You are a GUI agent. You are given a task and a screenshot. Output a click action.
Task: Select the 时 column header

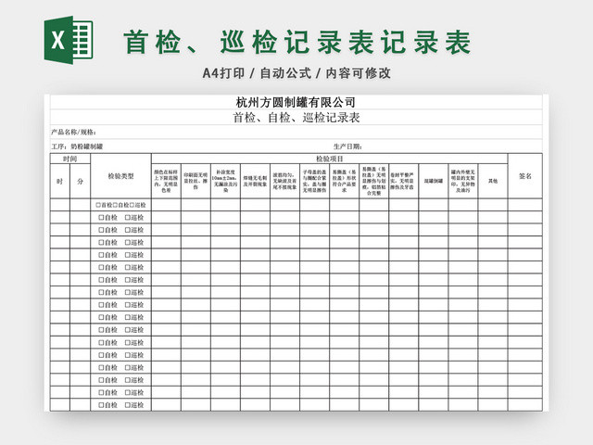[x=59, y=182]
